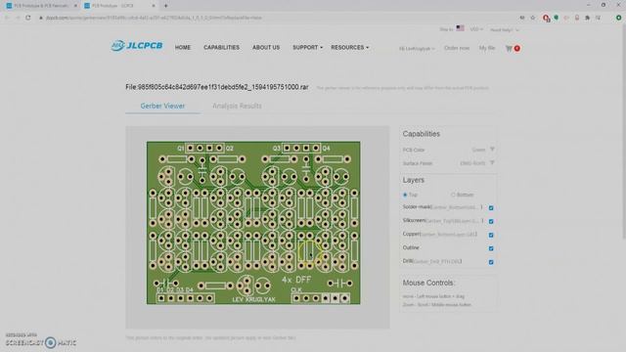Close the first PCB Prototype browser tab
This screenshot has width=626, height=352.
click(x=75, y=6)
